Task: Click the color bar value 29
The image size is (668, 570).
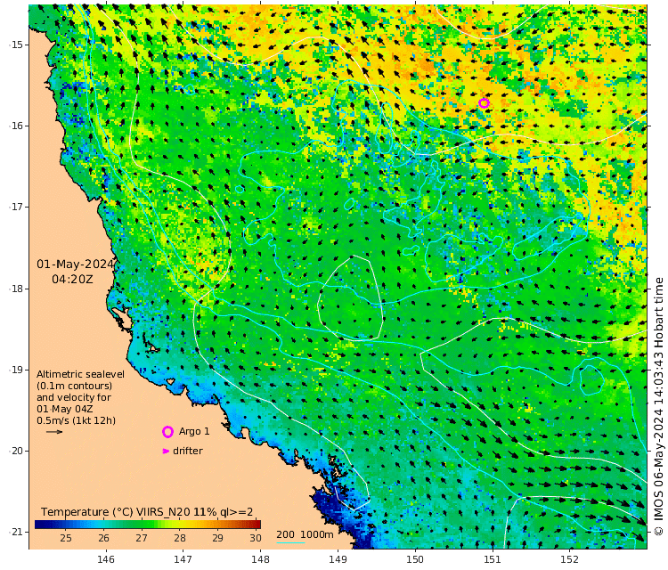Action: coord(217,538)
